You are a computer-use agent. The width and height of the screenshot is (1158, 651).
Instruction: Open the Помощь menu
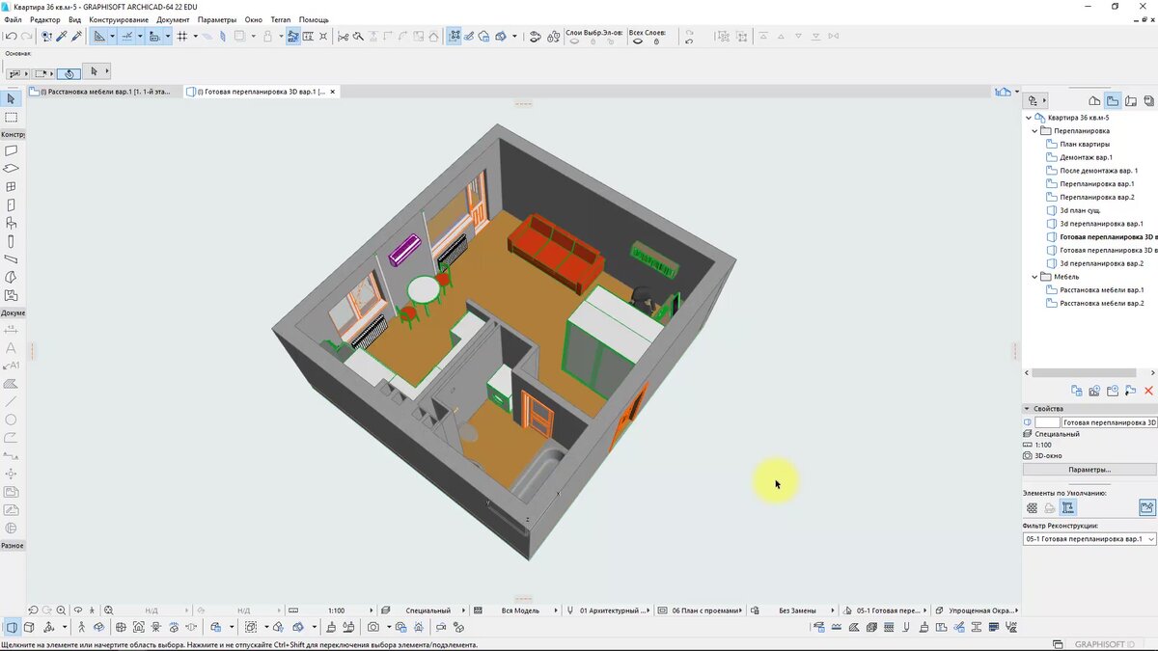(x=314, y=19)
